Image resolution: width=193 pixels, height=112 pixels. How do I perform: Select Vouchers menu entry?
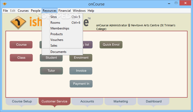click(x=62, y=40)
